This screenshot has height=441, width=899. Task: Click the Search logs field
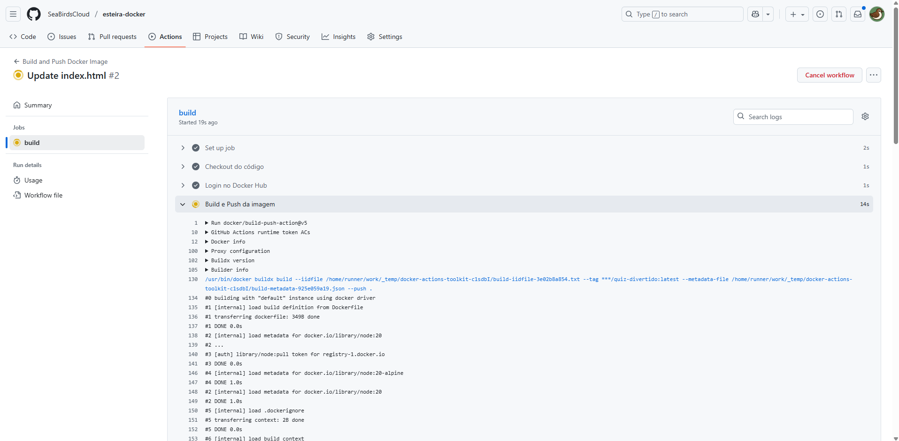793,117
